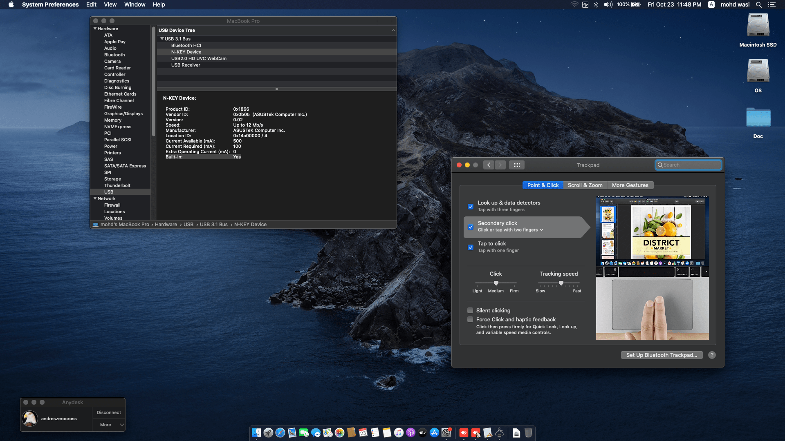This screenshot has height=441, width=785.
Task: Click Set Up Bluetooth Trackpad button
Action: [662, 355]
